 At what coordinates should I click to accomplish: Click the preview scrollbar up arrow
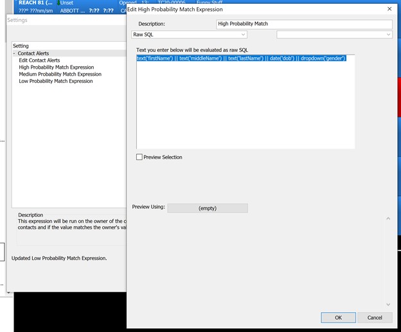click(x=388, y=218)
